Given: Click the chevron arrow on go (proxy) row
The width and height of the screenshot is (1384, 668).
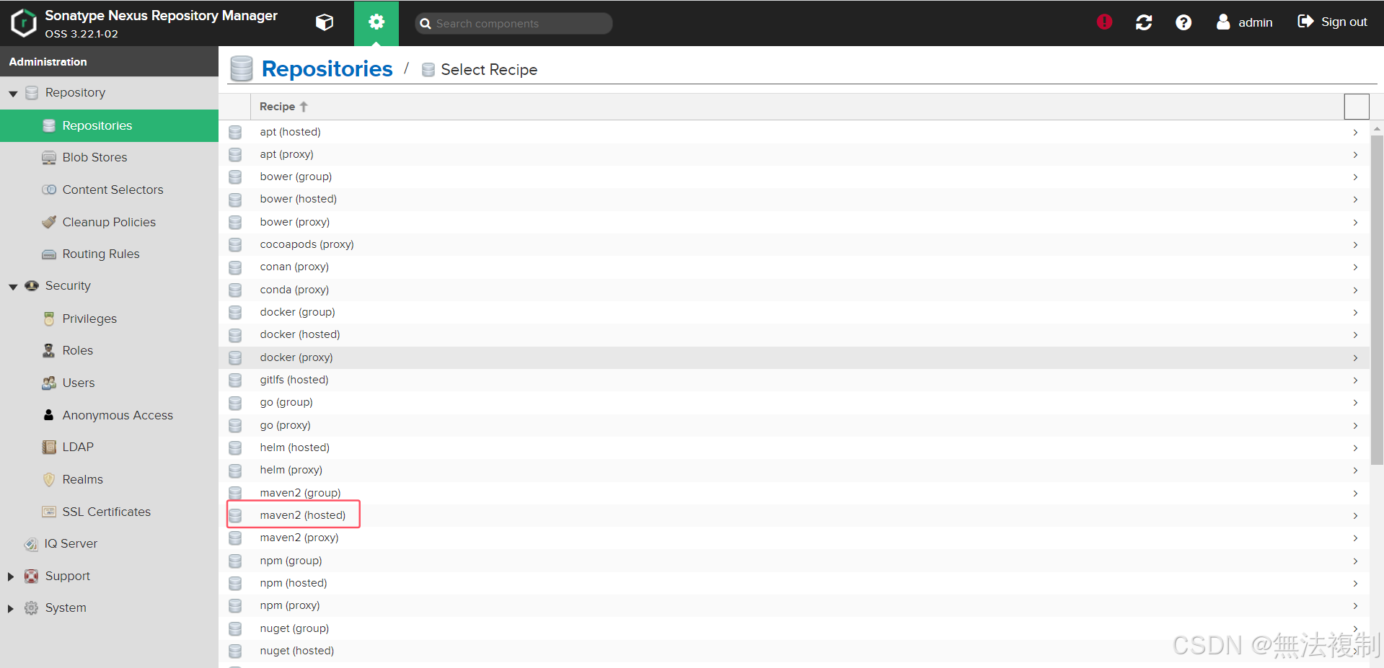Looking at the screenshot, I should [1355, 426].
